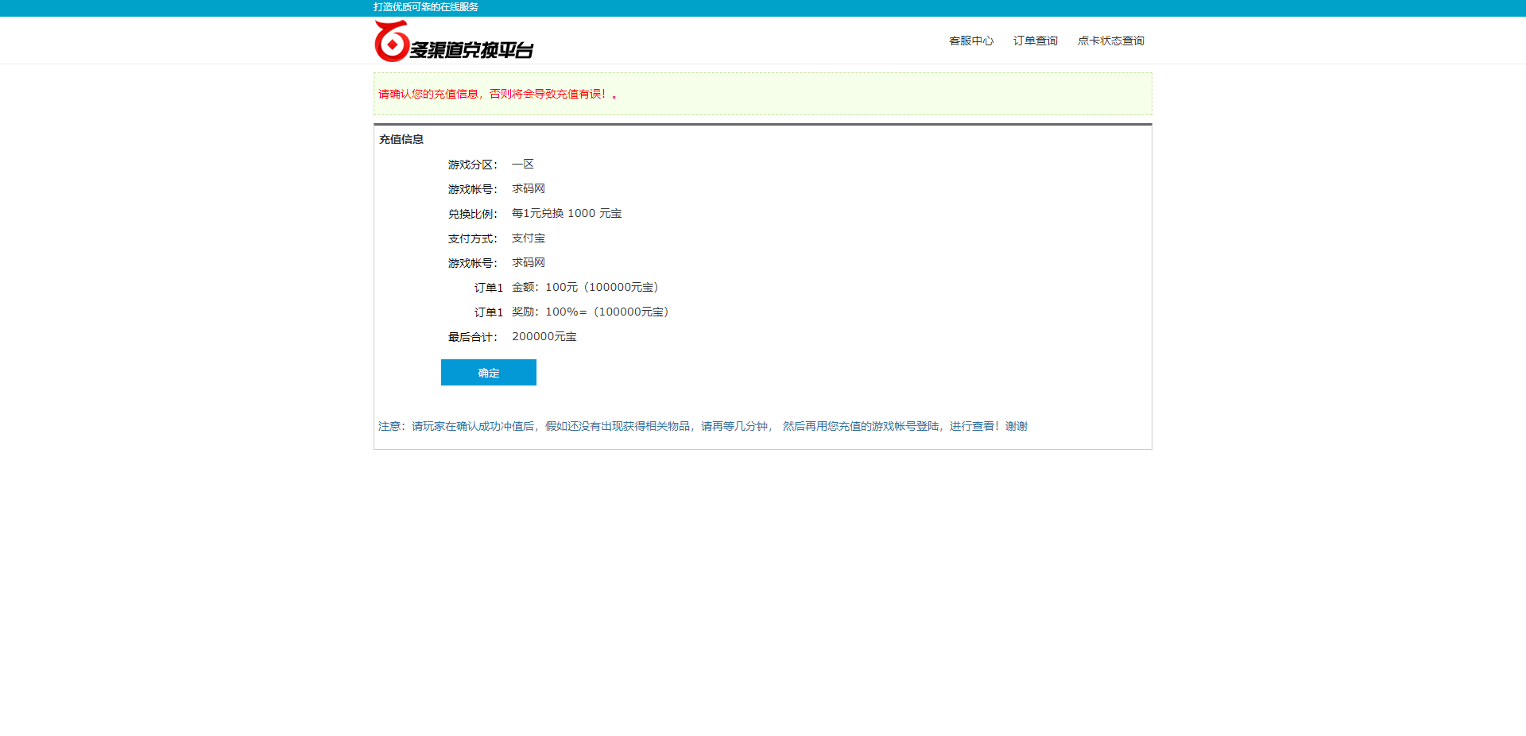Click the 订单1 奖励 reward line
This screenshot has width=1526, height=736.
tap(571, 312)
